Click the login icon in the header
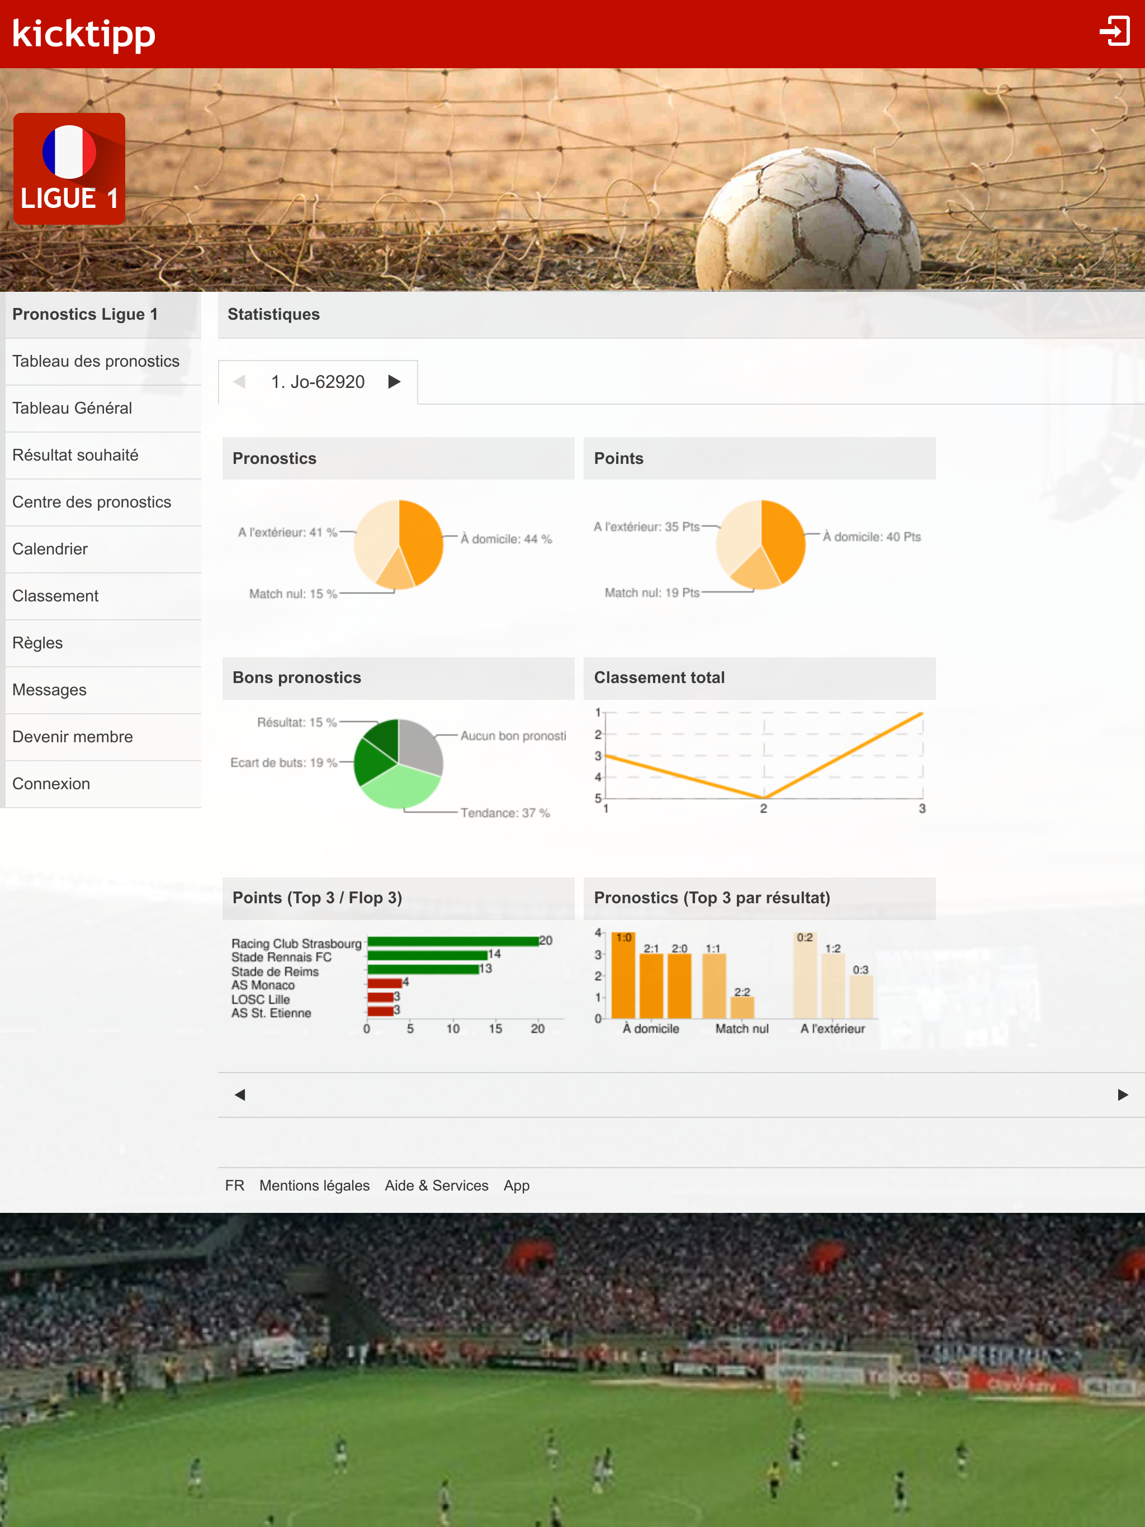 point(1114,32)
